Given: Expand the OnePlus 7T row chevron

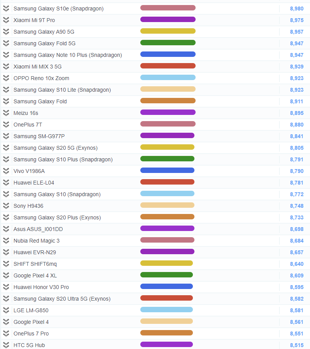Looking at the screenshot, I should point(6,125).
